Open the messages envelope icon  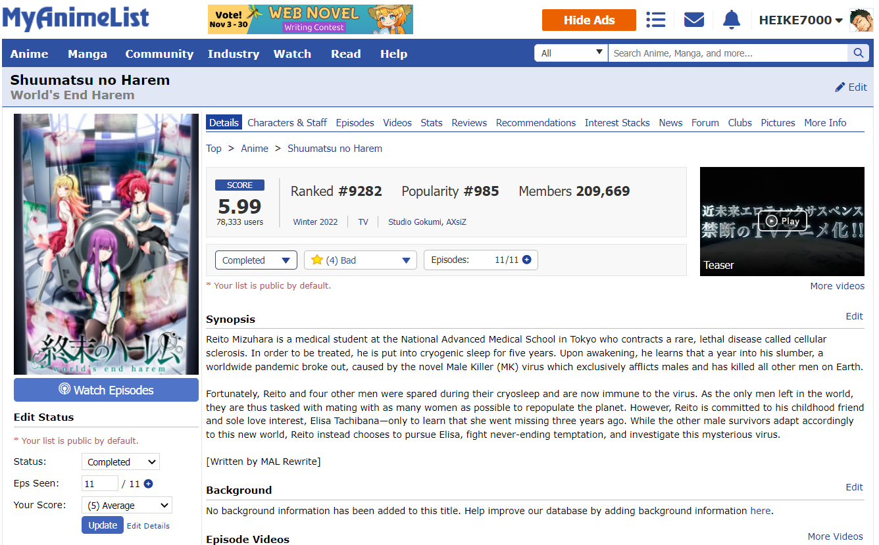pyautogui.click(x=694, y=20)
